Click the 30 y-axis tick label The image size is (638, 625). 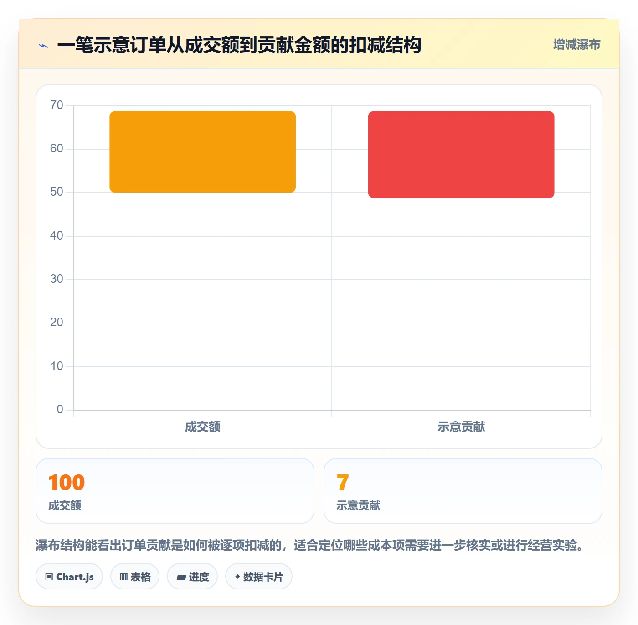pyautogui.click(x=57, y=279)
